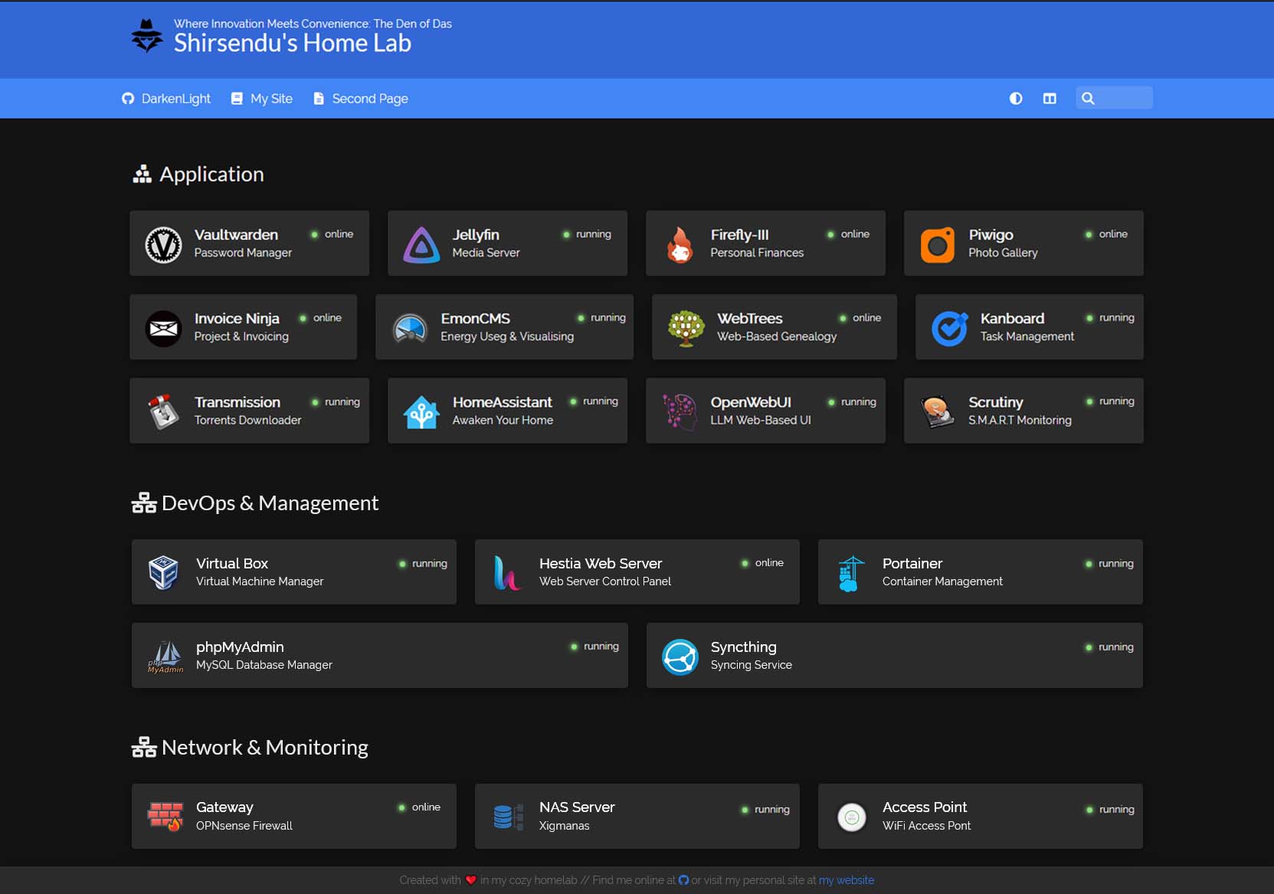Click the Jellyfin media server icon
The width and height of the screenshot is (1274, 894).
pos(421,244)
